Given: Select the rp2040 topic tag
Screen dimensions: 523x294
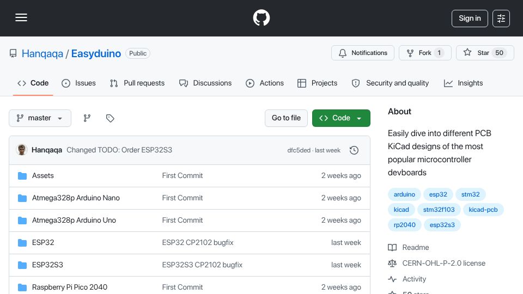Looking at the screenshot, I should click(405, 225).
